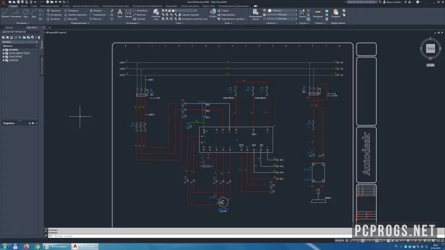
Task: Click the Fillet (Сопряжение) tool
Action: [x=97, y=15]
